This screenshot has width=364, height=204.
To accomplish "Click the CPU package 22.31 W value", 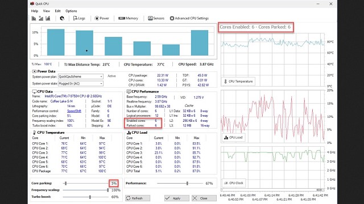I will (x=163, y=75).
